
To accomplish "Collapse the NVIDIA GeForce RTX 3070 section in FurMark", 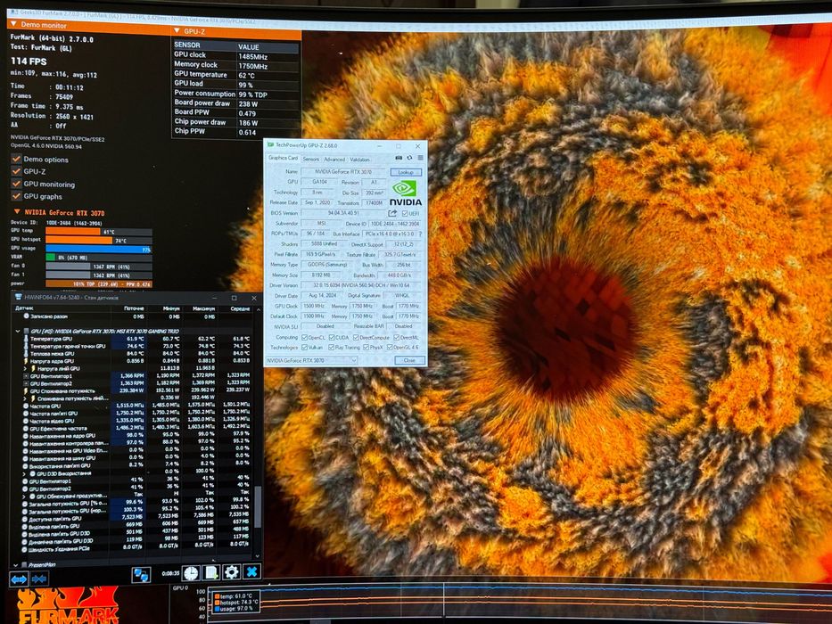I will click(x=17, y=212).
